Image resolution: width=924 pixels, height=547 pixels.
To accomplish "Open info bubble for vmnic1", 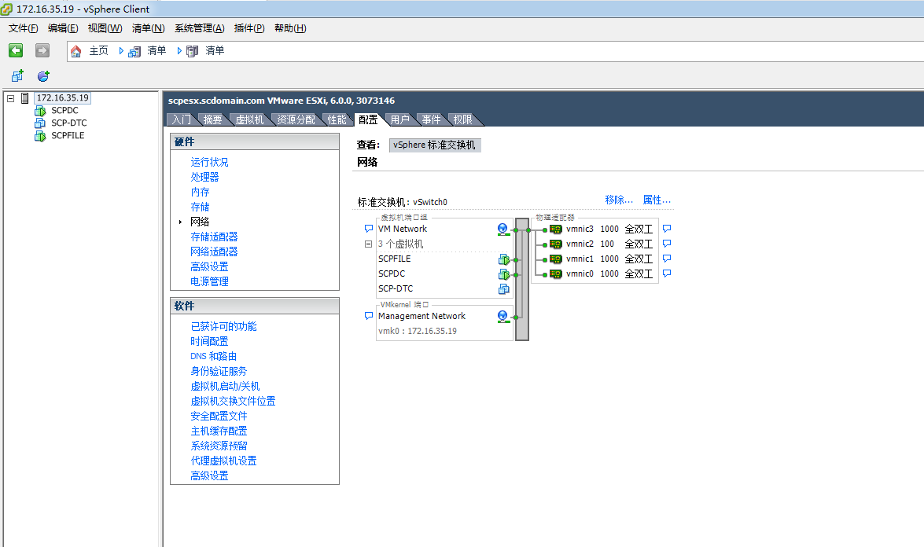I will pos(667,259).
